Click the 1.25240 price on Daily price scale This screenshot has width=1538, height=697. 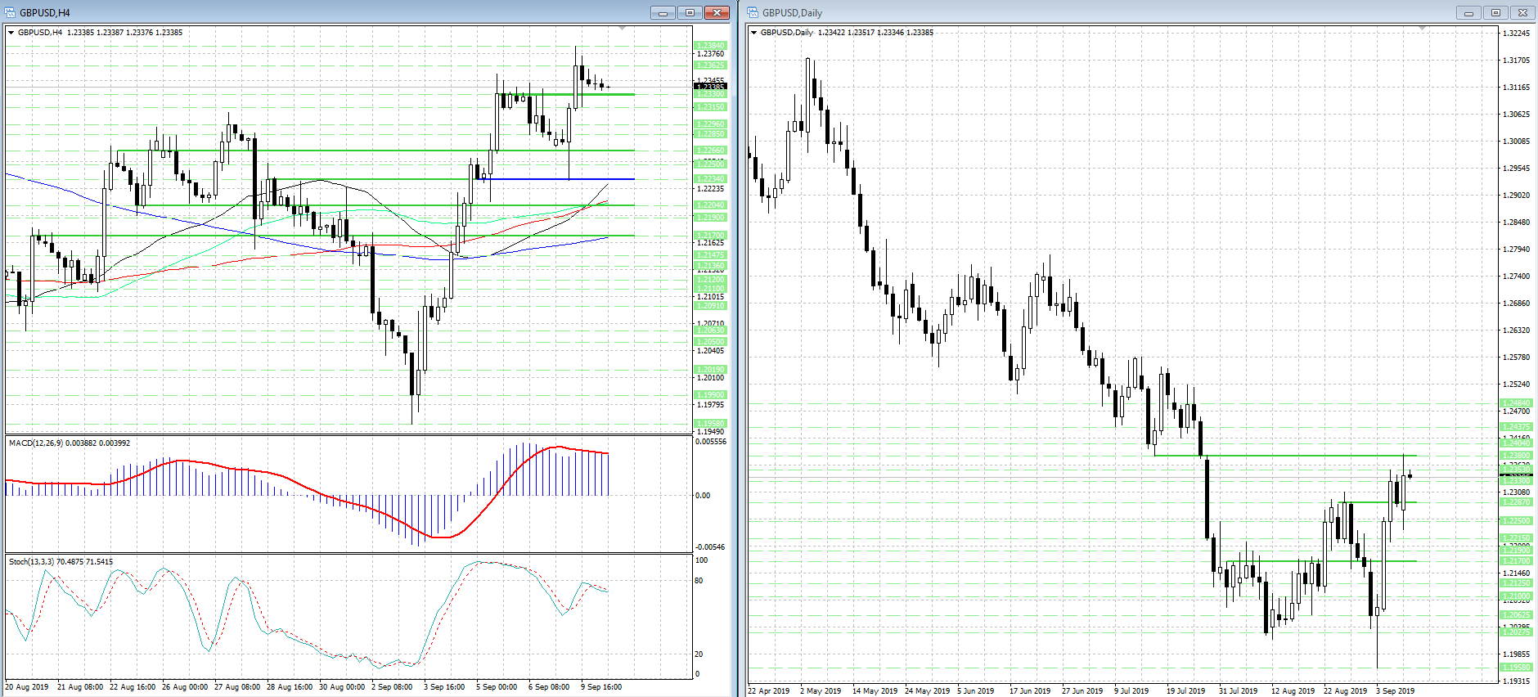[1516, 384]
